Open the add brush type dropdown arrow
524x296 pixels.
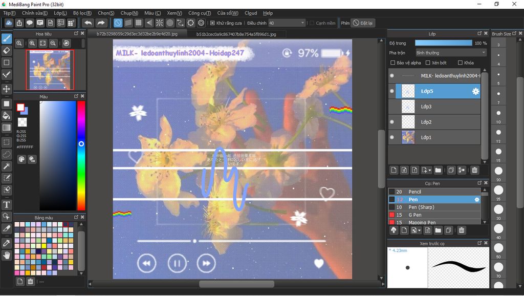click(419, 230)
